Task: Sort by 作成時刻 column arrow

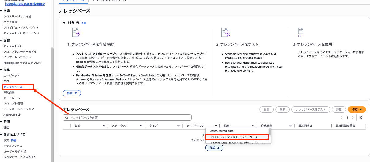Action: click(290, 126)
